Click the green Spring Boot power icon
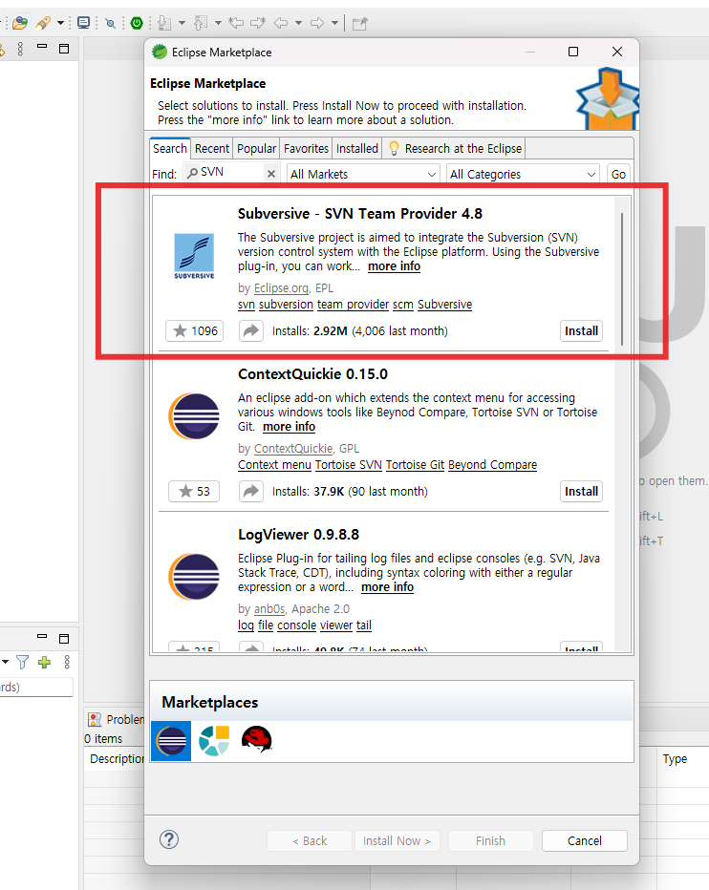 [x=137, y=23]
